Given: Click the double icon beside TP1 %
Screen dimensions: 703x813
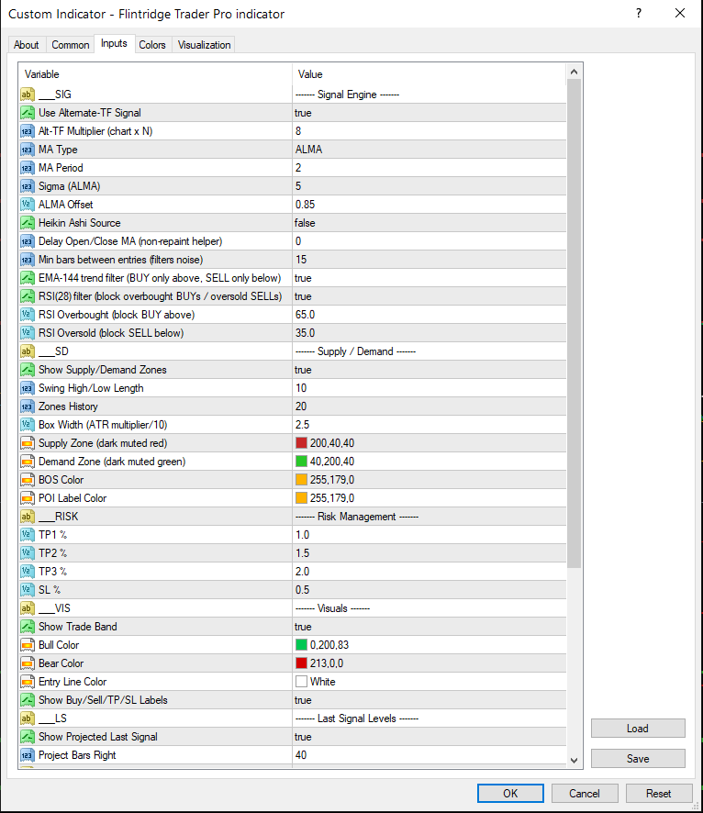Looking at the screenshot, I should (x=28, y=535).
